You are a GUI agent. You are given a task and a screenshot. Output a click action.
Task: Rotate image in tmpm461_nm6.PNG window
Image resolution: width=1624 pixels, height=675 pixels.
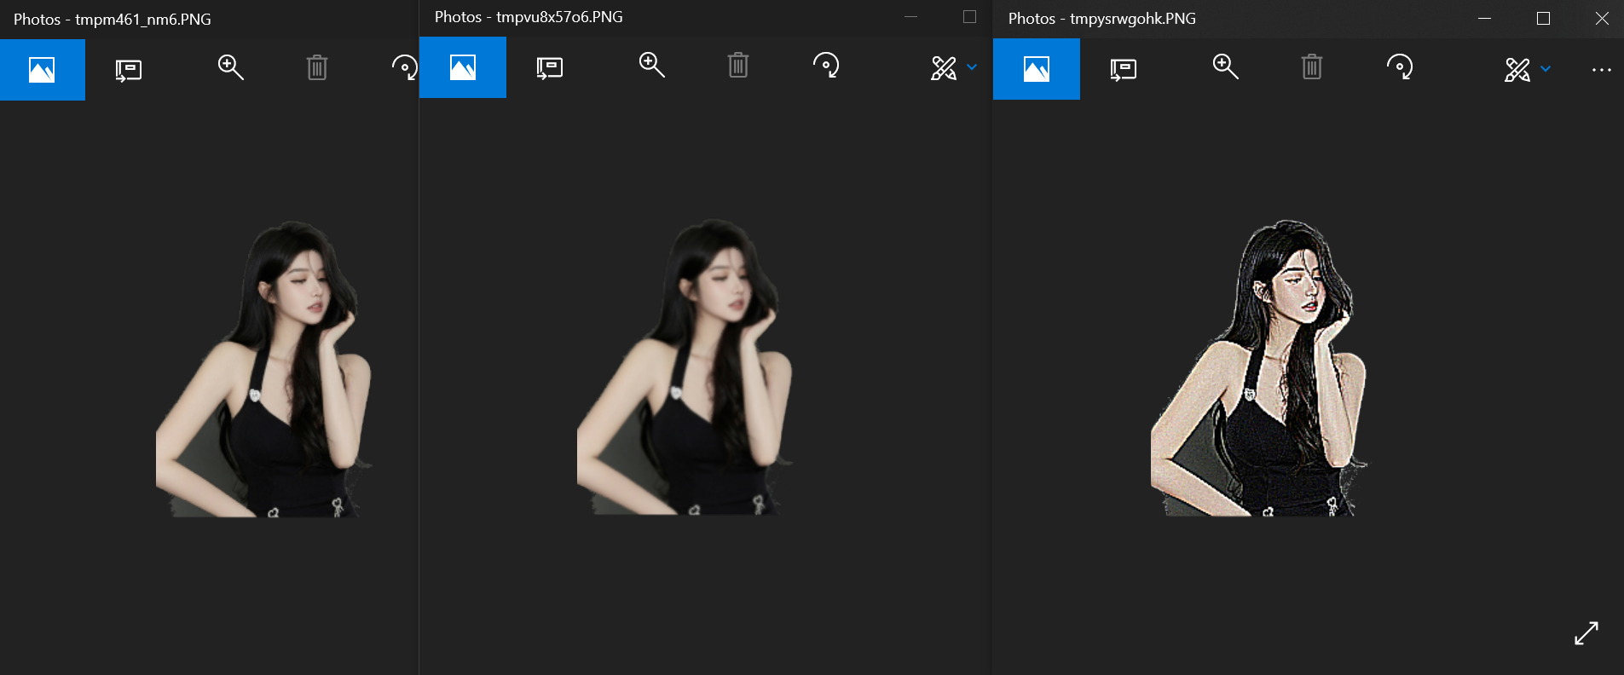tap(405, 67)
